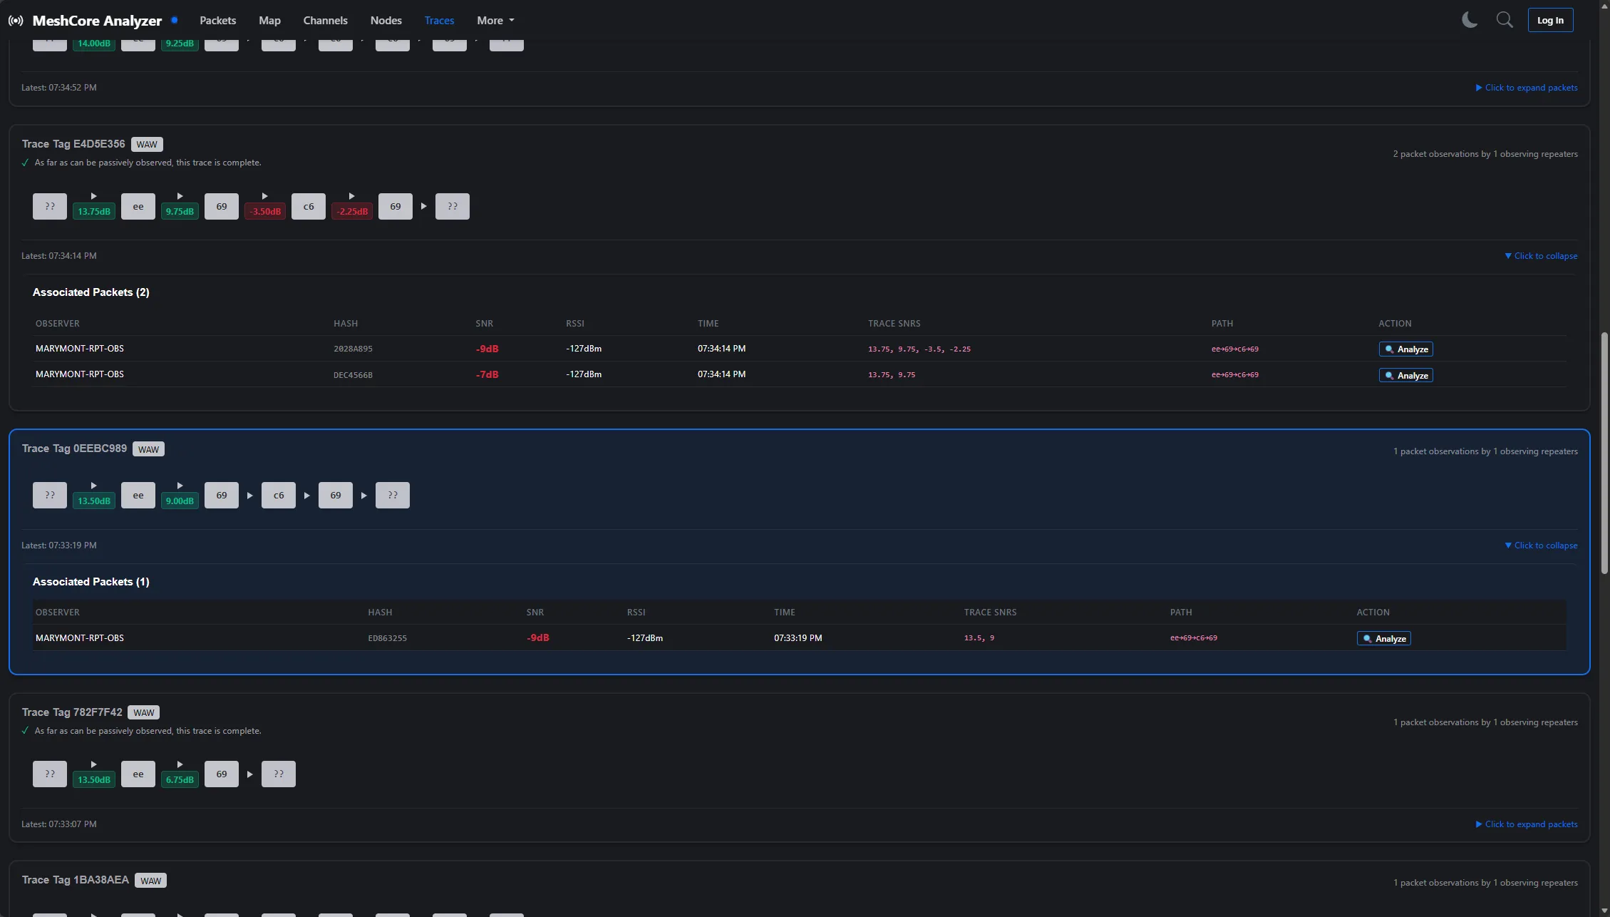
Task: Click path link ee→69→c6→69 for ED863255
Action: point(1194,638)
